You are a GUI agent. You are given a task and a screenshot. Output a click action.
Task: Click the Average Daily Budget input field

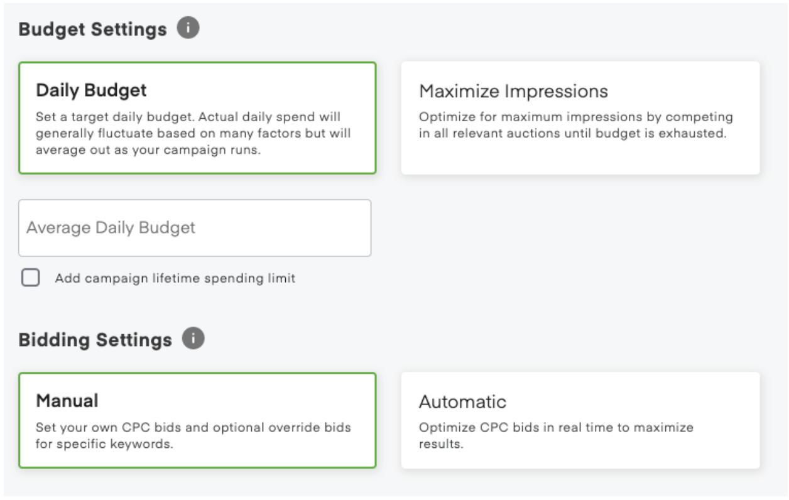195,228
